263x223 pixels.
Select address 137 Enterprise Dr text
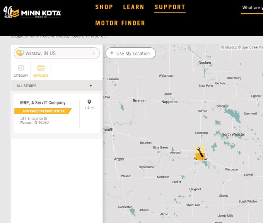tap(34, 118)
